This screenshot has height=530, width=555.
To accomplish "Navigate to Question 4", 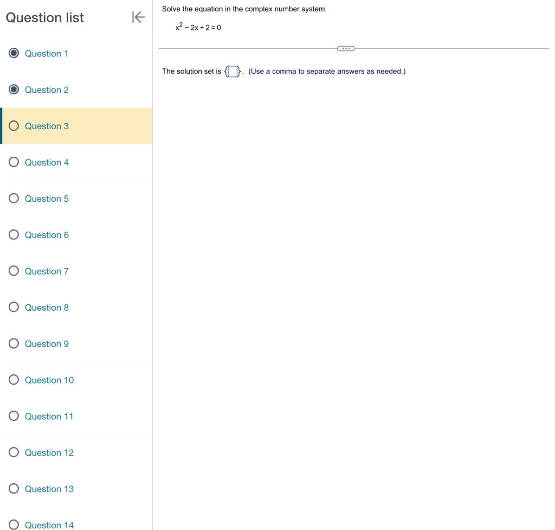I will [x=47, y=162].
